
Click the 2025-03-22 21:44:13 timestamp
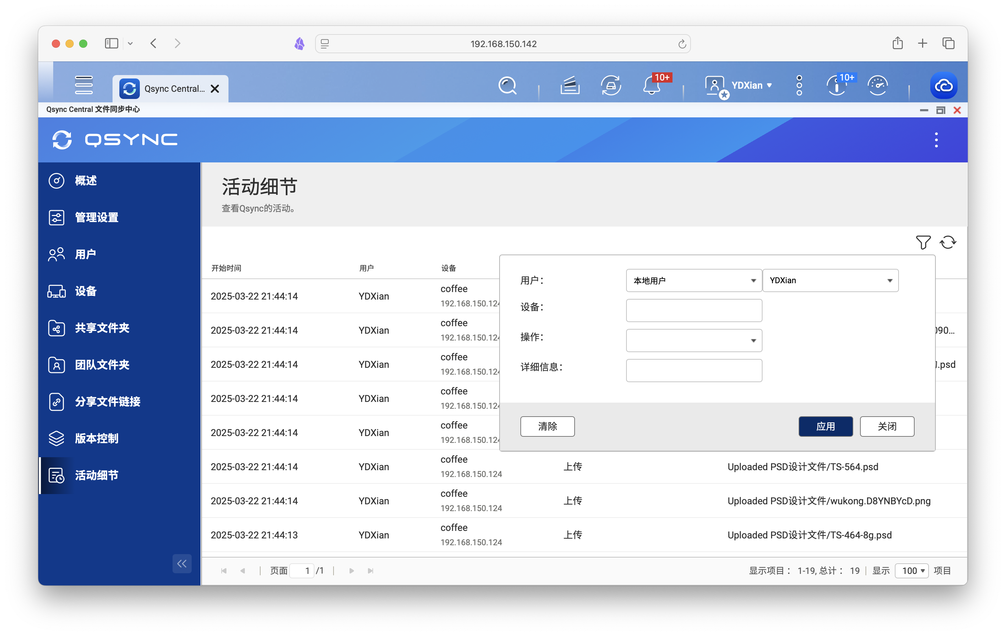(254, 535)
